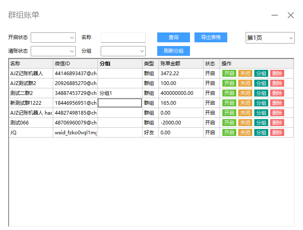Click 分组 button for 测试二群2 row
This screenshot has width=303, height=230.
click(x=261, y=93)
